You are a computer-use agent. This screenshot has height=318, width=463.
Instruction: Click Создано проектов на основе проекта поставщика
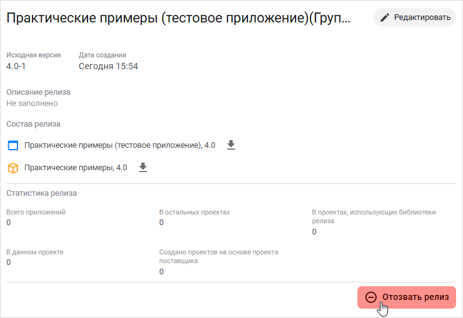coord(219,256)
